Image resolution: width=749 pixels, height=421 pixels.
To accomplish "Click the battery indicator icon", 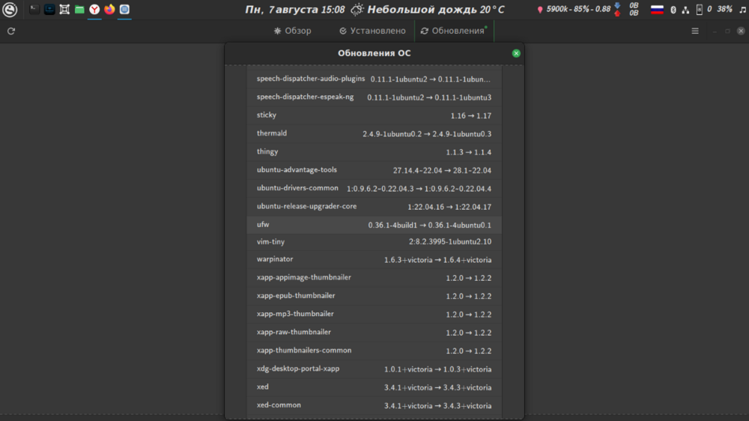I will [x=700, y=10].
